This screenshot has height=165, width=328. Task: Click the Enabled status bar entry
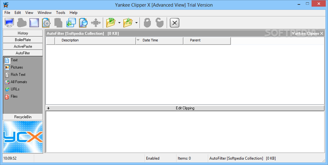point(153,158)
